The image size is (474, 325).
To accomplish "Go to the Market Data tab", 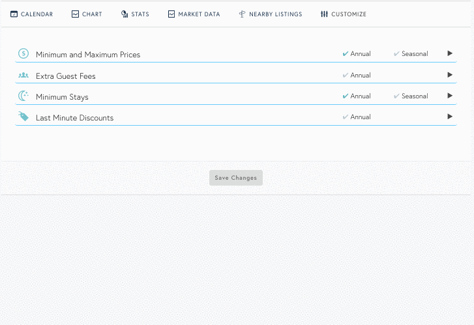I will point(194,14).
